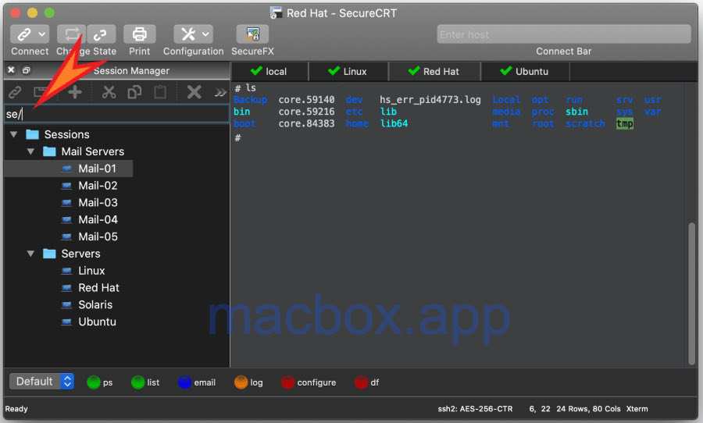Select the Solaris session
This screenshot has width=703, height=423.
click(95, 304)
